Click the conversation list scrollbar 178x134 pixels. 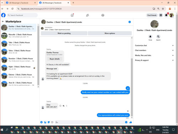click(38, 56)
